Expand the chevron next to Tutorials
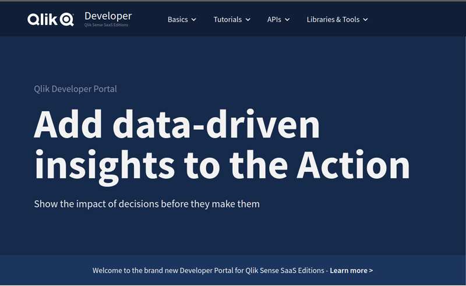Screen dimensions: 466x286 [x=248, y=20]
